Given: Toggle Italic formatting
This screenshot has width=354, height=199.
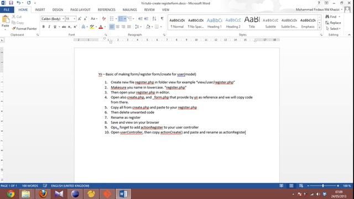Looking at the screenshot, I should click(49, 27).
